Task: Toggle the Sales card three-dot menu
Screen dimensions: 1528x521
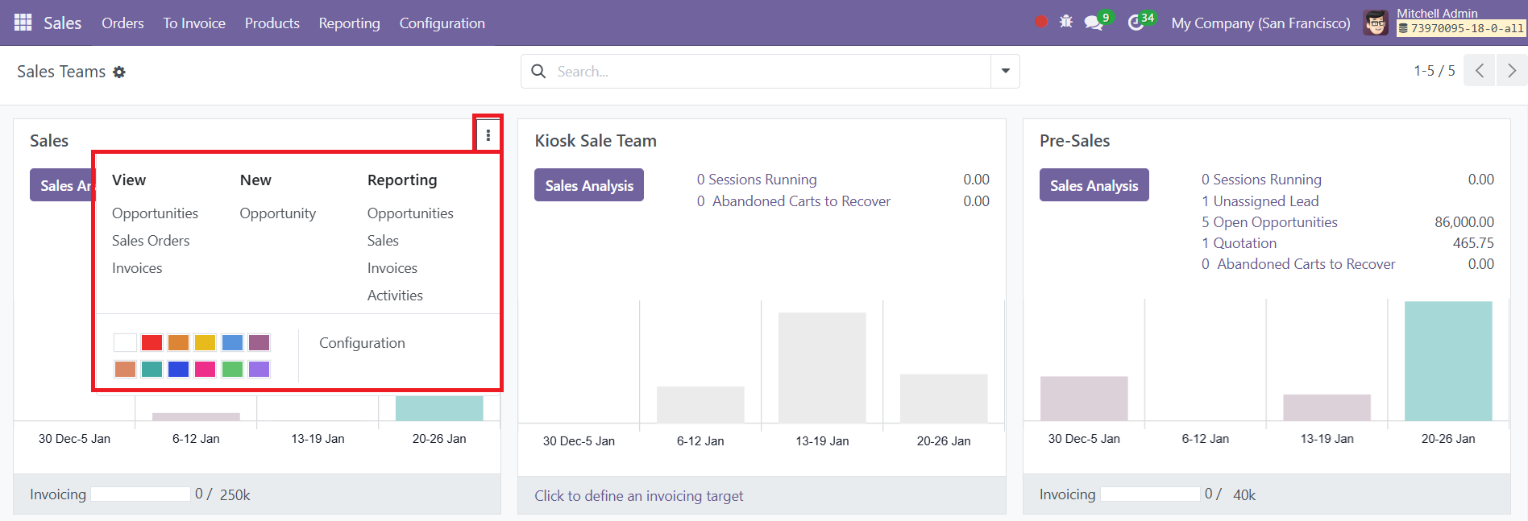Action: click(x=488, y=135)
